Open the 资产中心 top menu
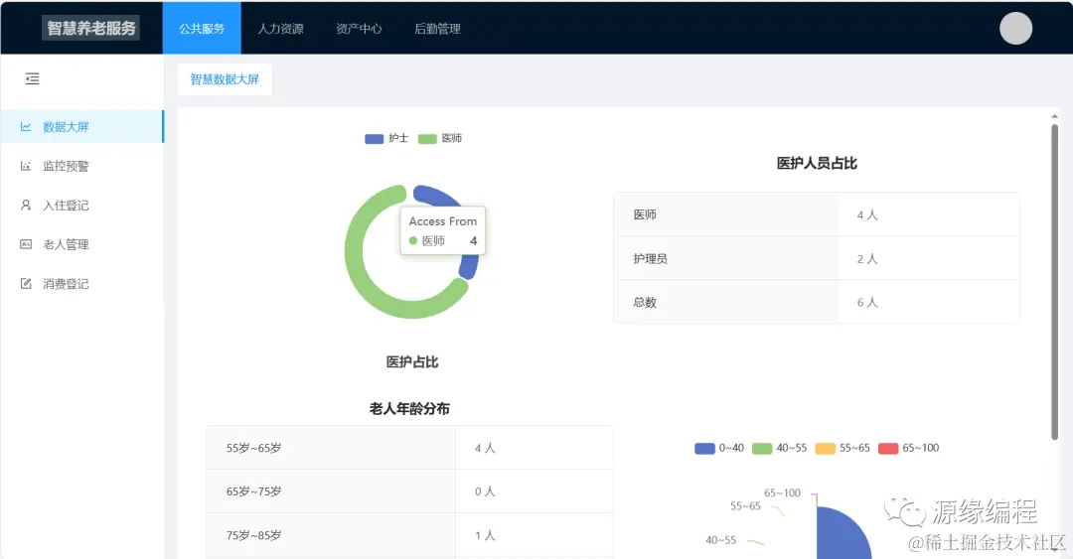 click(359, 28)
